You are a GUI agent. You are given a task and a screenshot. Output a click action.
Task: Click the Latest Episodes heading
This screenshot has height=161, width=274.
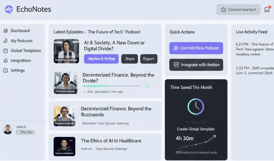point(97,32)
